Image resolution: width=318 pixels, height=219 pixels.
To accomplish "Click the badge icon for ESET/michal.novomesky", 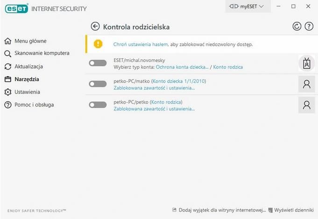I will pos(307,63).
